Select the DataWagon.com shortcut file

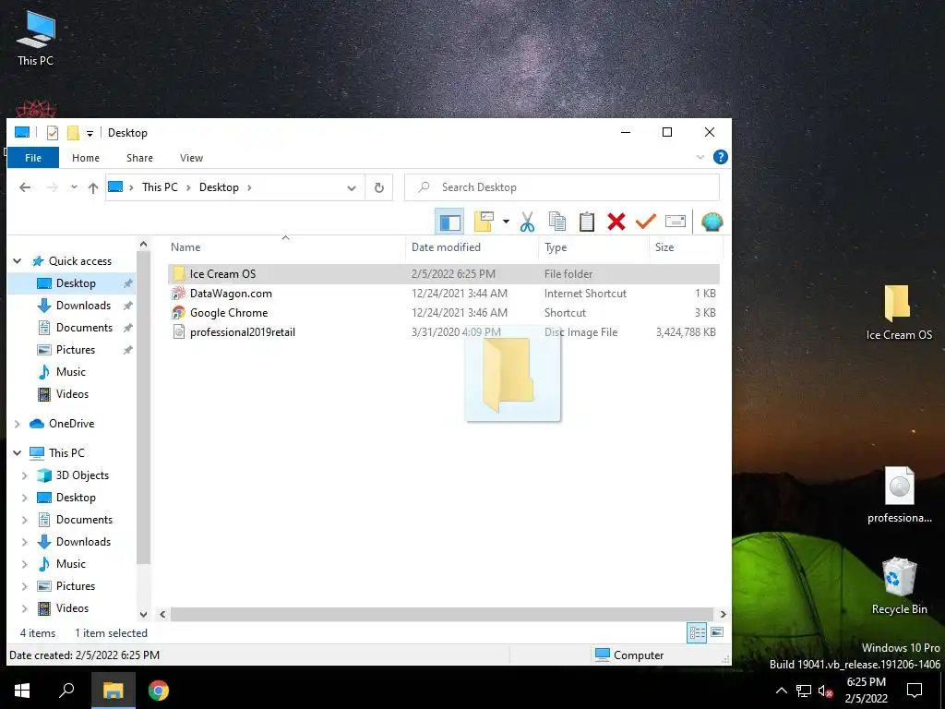[x=444, y=294]
